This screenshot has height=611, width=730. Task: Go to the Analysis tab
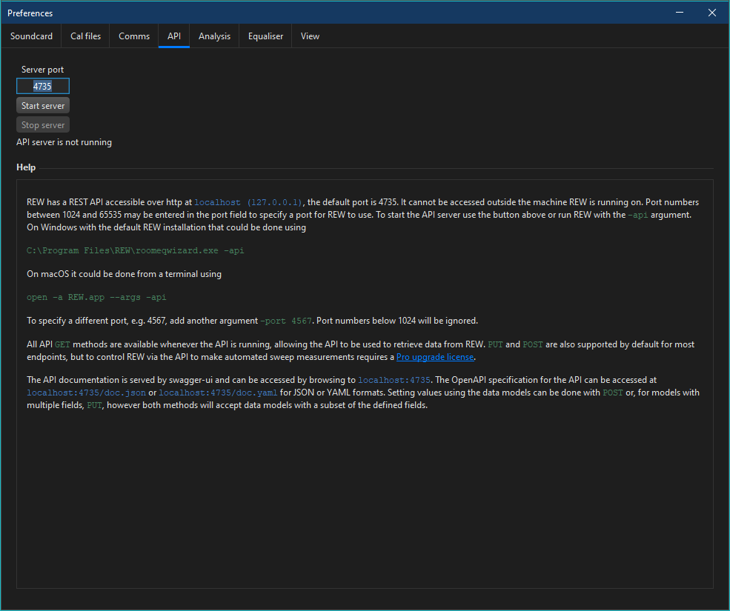[214, 36]
